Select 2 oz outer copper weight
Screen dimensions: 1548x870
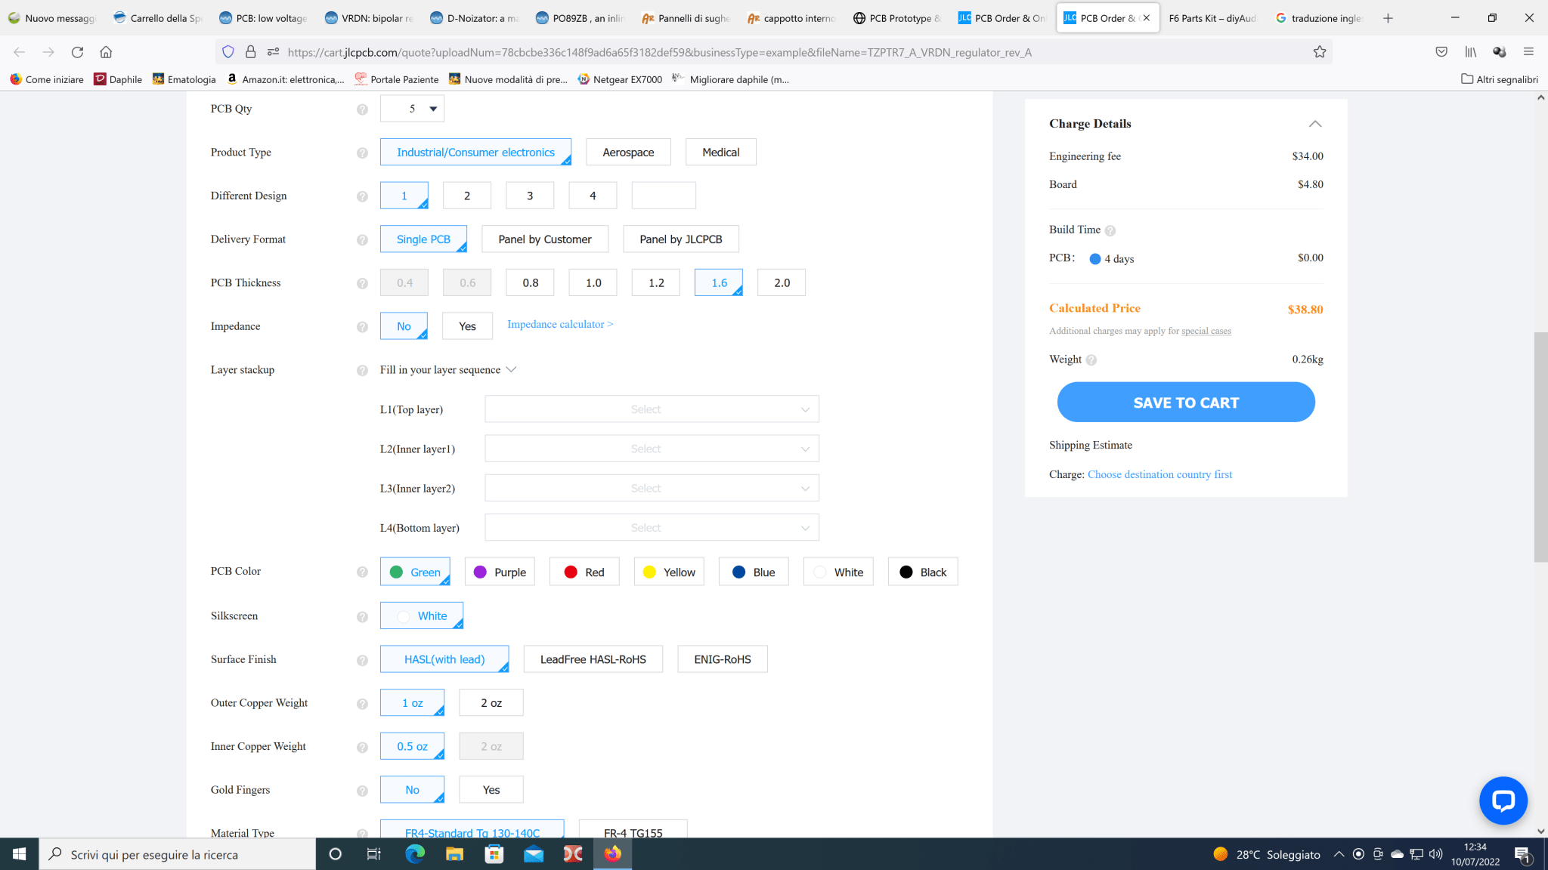click(x=491, y=703)
